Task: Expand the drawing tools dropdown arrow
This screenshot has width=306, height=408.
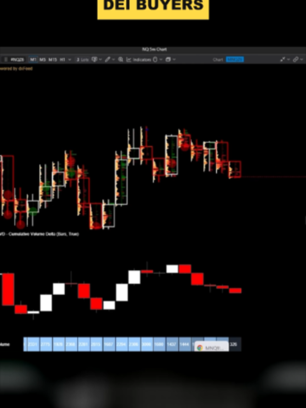Action: tap(113, 59)
